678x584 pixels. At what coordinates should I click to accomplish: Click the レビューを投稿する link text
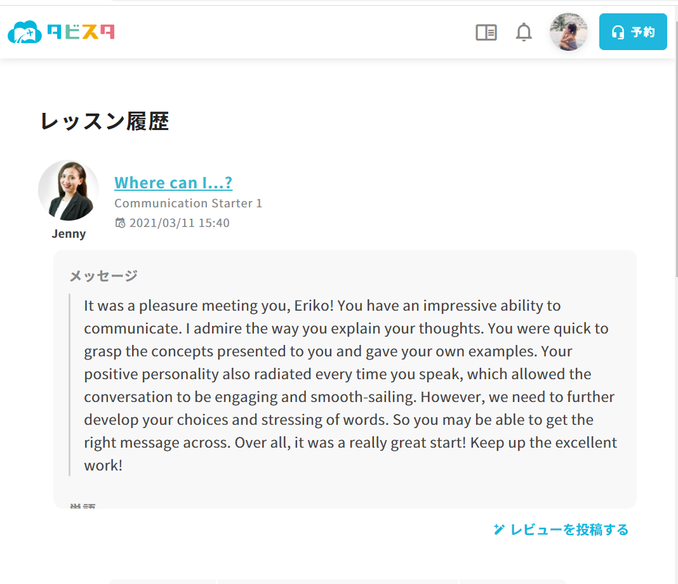[569, 529]
